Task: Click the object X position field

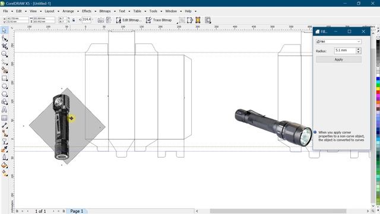Action: [x=18, y=18]
